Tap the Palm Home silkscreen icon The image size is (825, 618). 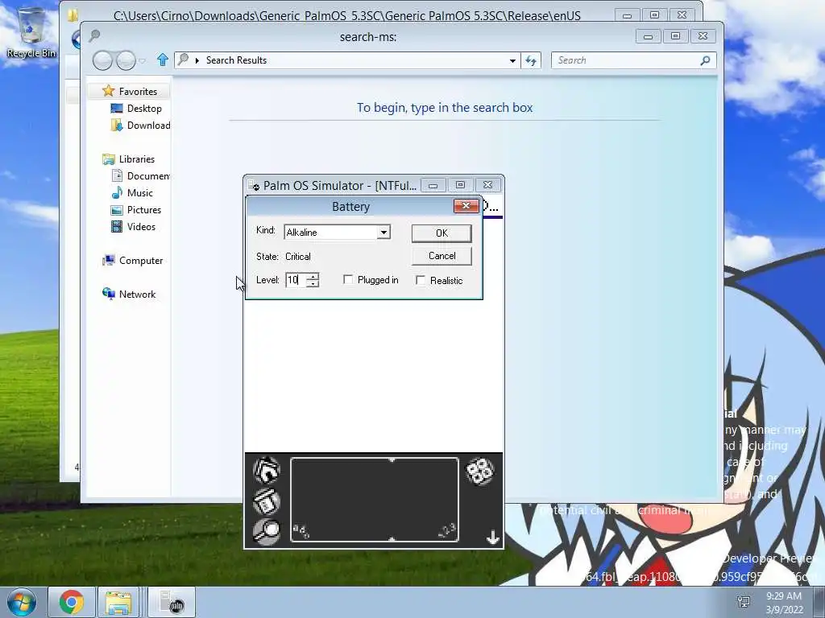pos(267,470)
